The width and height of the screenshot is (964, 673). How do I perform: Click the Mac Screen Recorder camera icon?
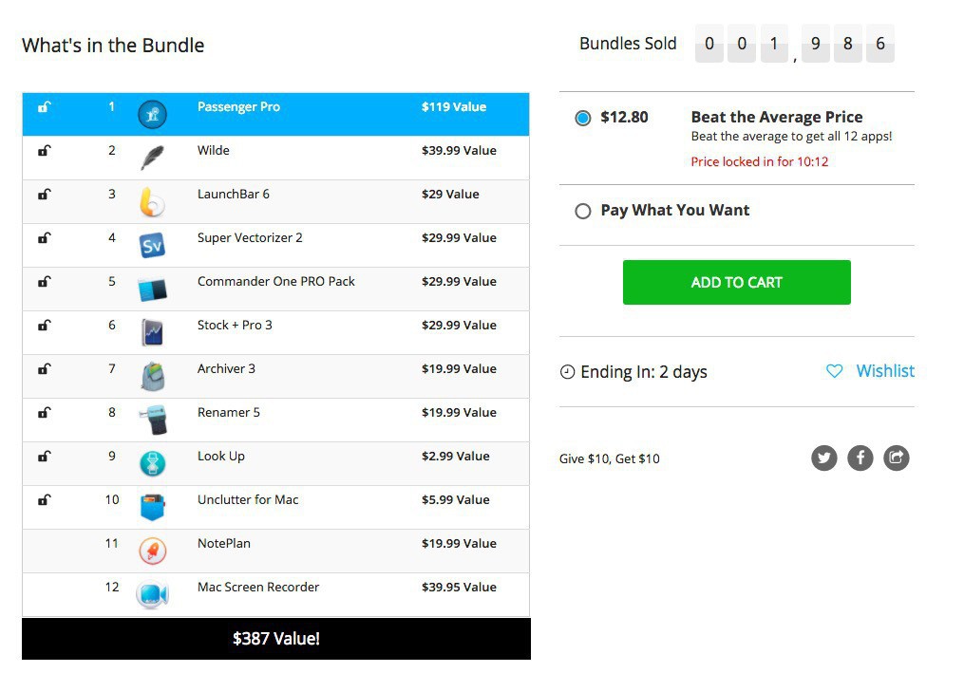[x=152, y=594]
